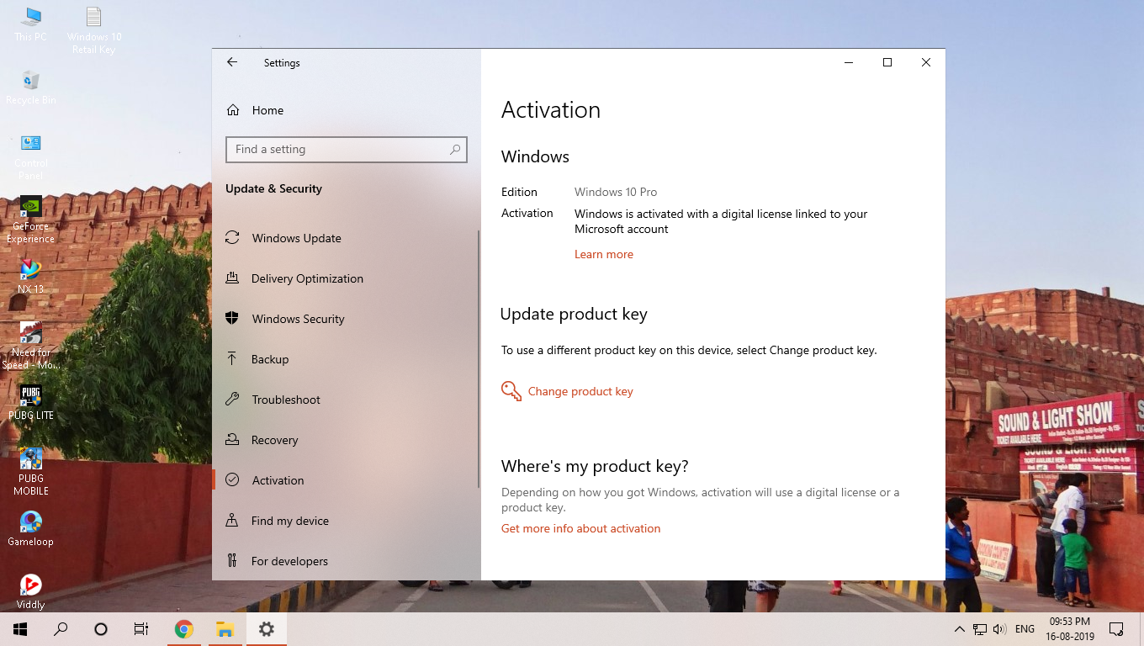1144x646 pixels.
Task: Click the Cortana circle on taskbar
Action: tap(101, 629)
